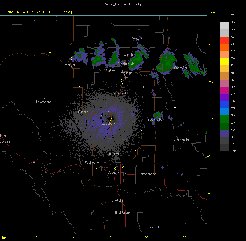Select the yellow V marker northwest of RockyMH

[50, 53]
